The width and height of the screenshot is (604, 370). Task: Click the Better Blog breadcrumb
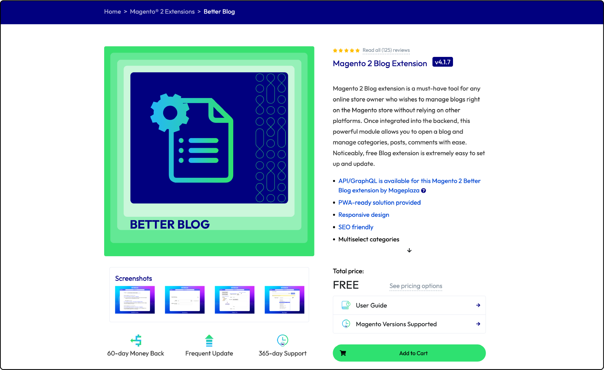[x=219, y=12]
